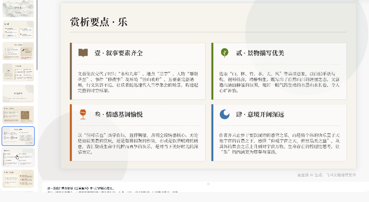Select the thumbnail with pavilion icon on left
The image size is (369, 202).
click(x=18, y=72)
